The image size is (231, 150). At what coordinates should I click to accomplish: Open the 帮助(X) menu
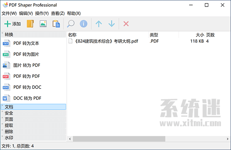(x=74, y=13)
